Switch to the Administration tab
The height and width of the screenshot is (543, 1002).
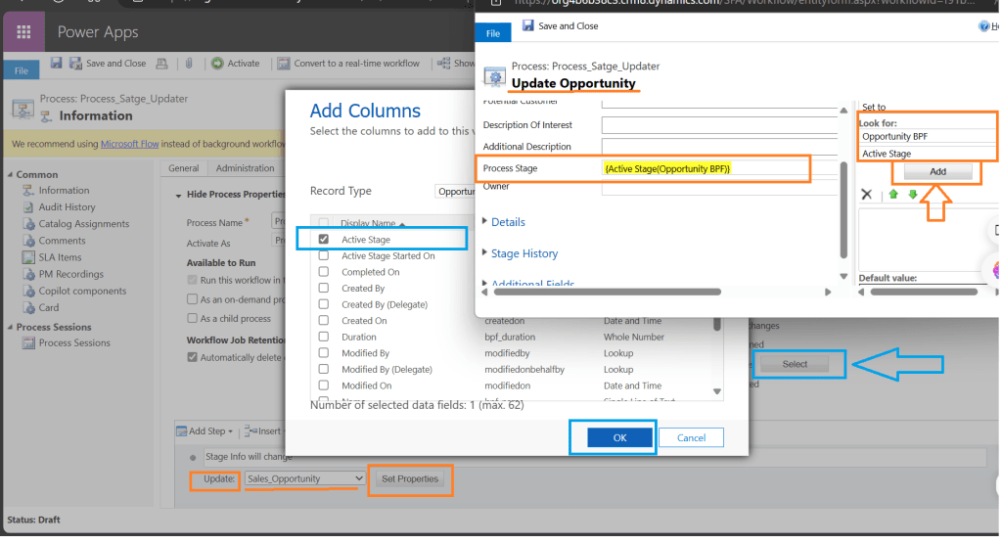coord(245,168)
